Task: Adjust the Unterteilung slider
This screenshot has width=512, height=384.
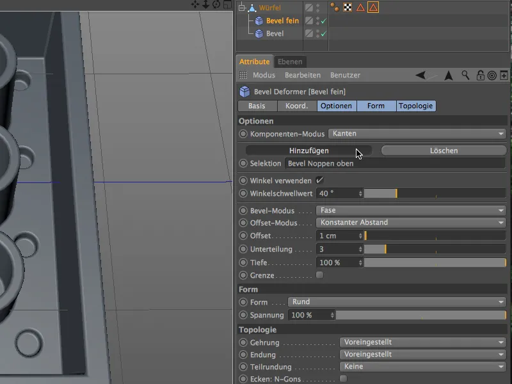Action: [x=435, y=249]
